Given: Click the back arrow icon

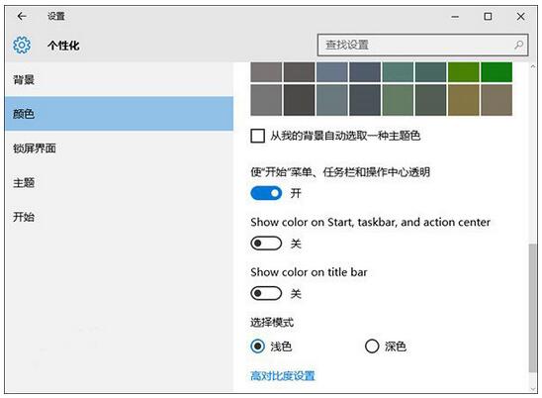Looking at the screenshot, I should click(x=22, y=16).
